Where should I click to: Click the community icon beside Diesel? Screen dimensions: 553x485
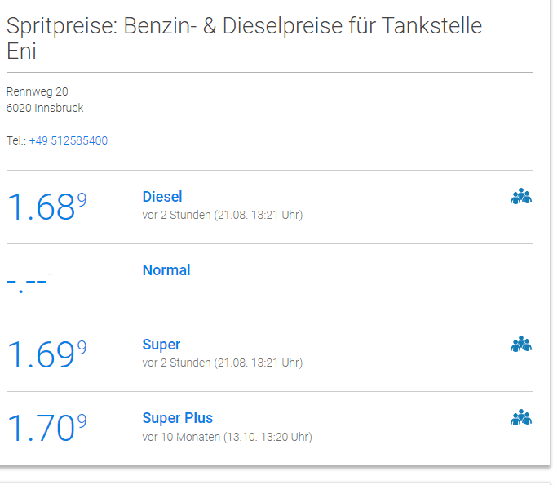(521, 196)
